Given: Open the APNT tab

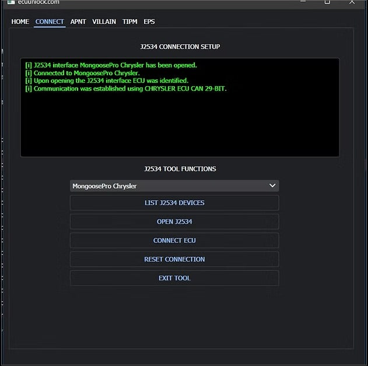Looking at the screenshot, I should pyautogui.click(x=78, y=22).
